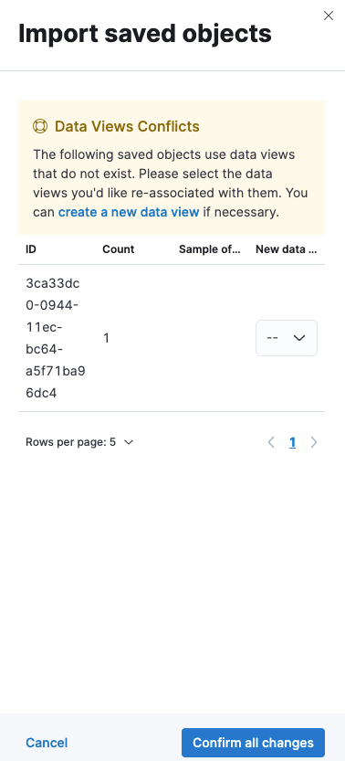Close the Import saved objects flyout
Viewport: 345px width, 761px height.
click(329, 16)
